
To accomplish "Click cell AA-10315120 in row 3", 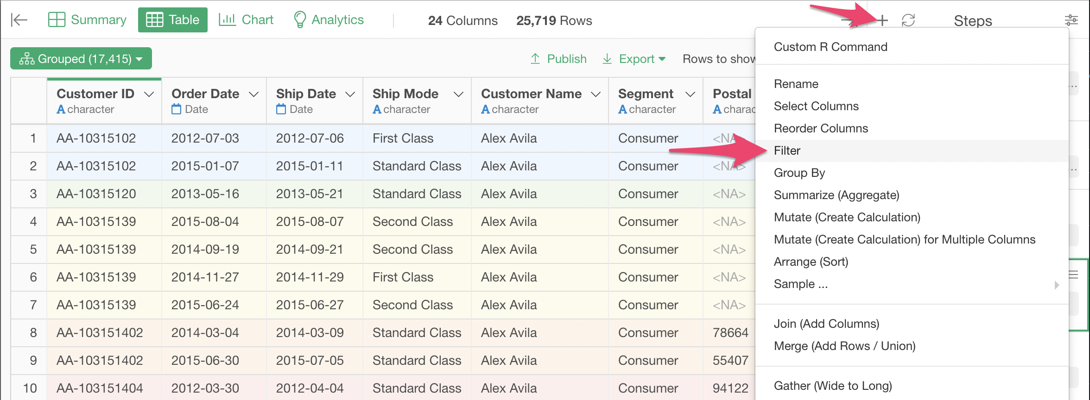I will 104,194.
